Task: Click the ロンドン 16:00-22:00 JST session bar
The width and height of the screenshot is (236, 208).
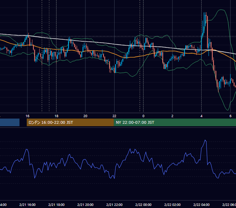Action: 70,122
